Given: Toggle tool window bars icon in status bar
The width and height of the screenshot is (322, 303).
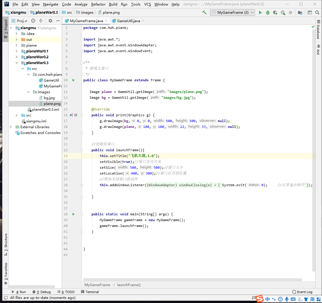Looking at the screenshot, I should [x=6, y=298].
